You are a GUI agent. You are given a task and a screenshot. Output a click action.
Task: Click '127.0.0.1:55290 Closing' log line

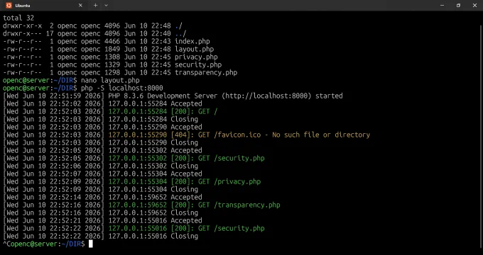153,143
